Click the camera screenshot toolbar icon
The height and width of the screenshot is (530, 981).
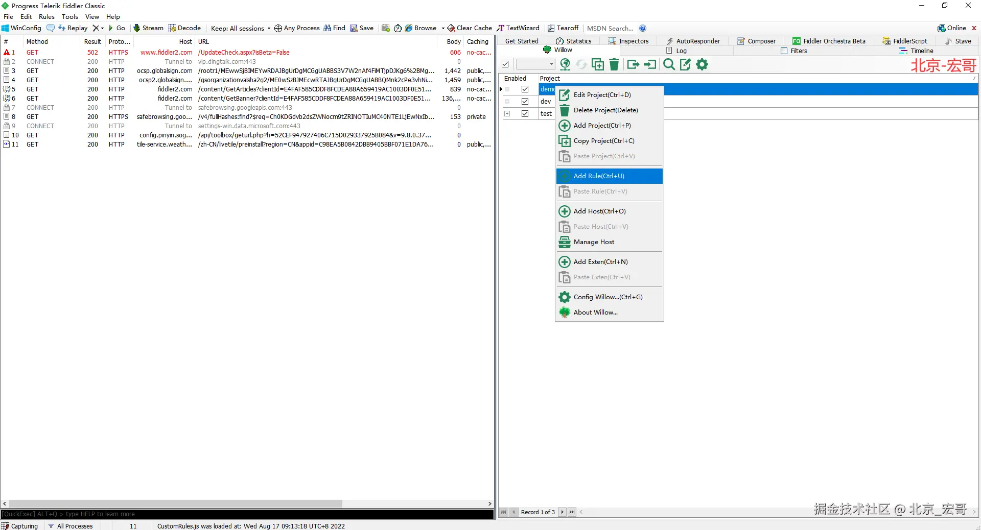click(386, 28)
